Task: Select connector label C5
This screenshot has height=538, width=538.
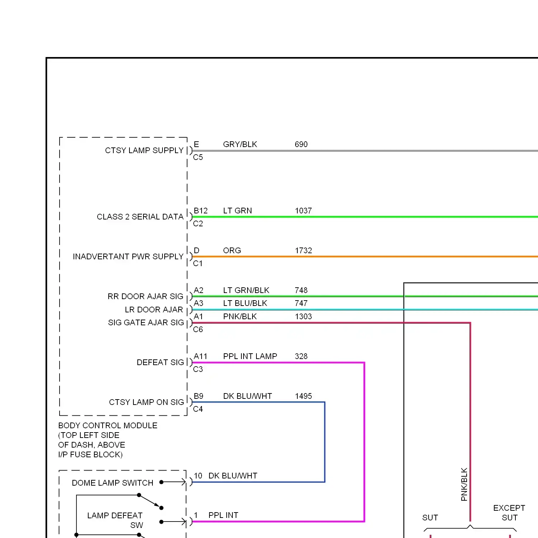Action: click(198, 157)
